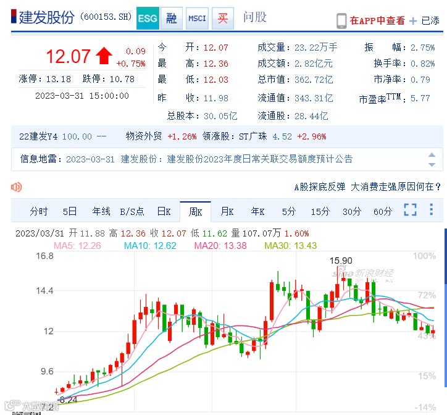Click the 融 margin trading badge
This screenshot has width=447, height=415.
click(172, 19)
